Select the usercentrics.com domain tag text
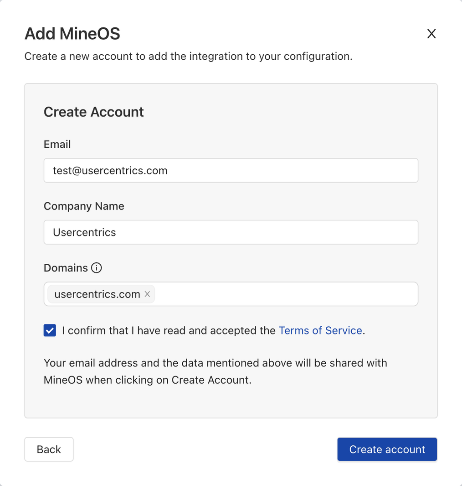 tap(97, 294)
